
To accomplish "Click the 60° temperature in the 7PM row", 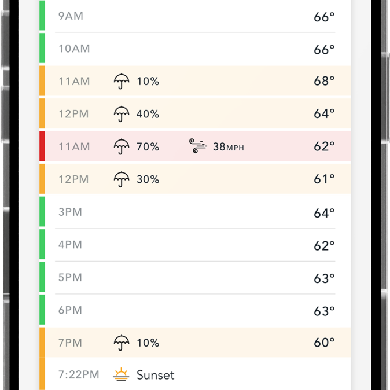I will 324,343.
